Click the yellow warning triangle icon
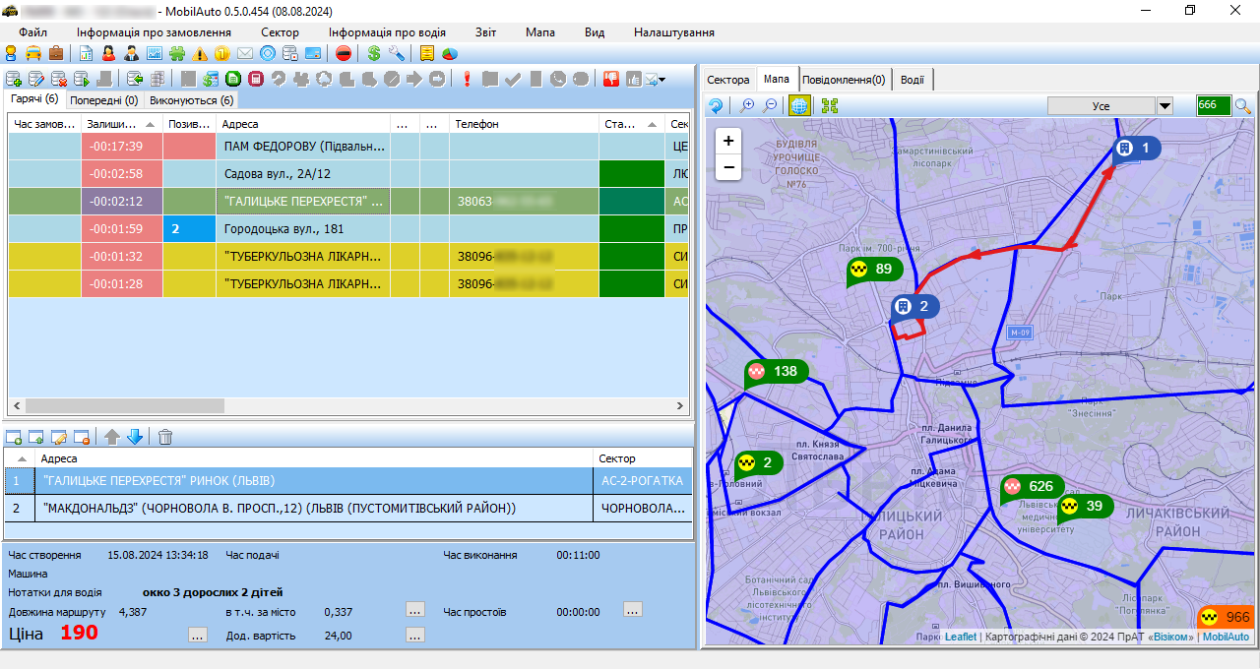The width and height of the screenshot is (1260, 669). point(201,54)
